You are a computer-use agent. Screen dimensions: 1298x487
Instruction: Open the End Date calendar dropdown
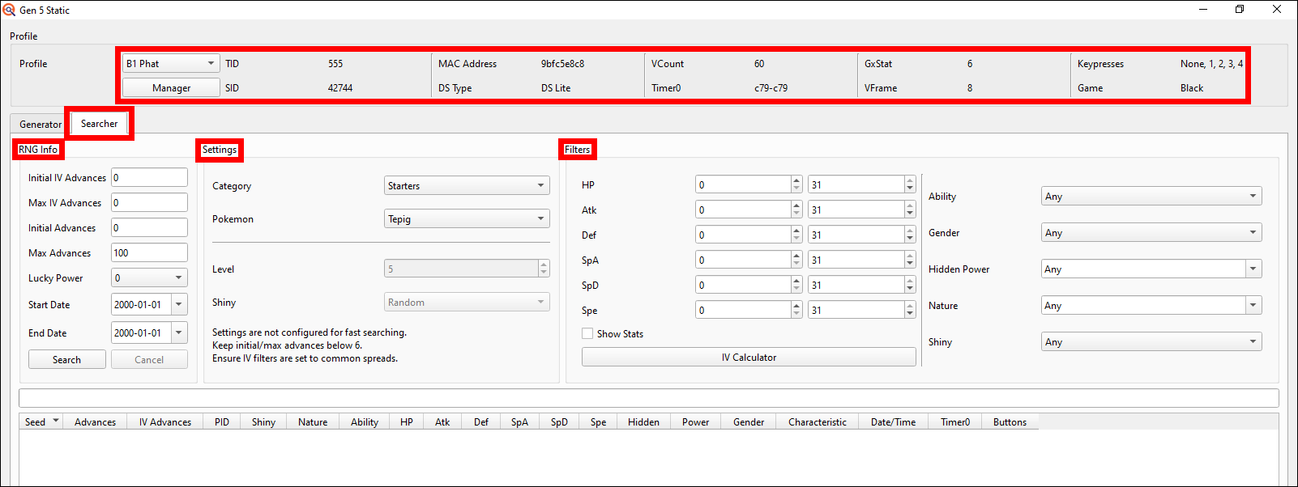(x=179, y=332)
